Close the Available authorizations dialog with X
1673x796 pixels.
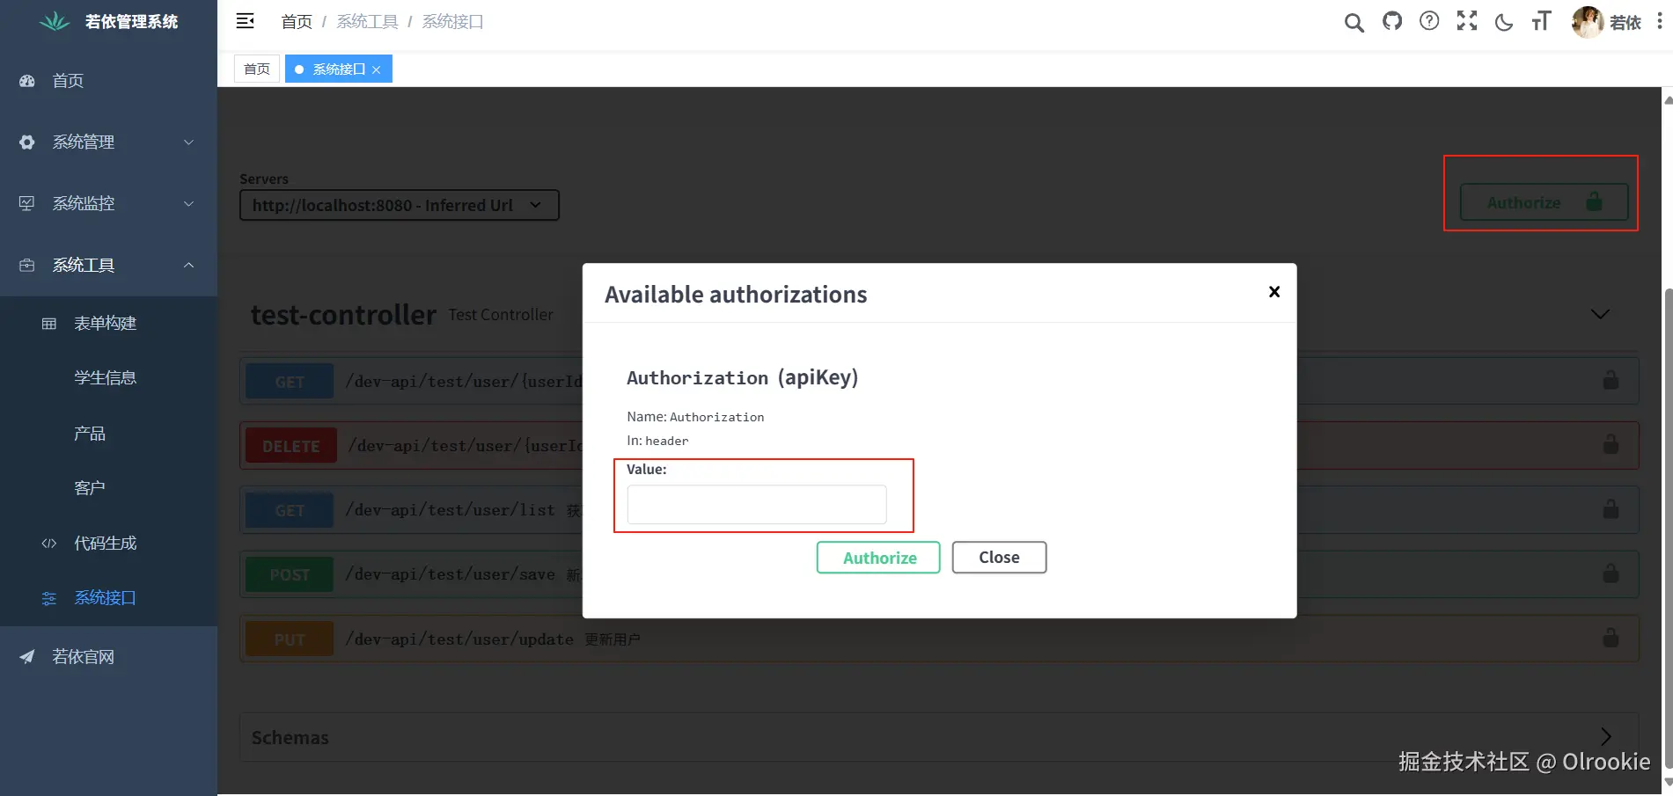[x=1273, y=292]
